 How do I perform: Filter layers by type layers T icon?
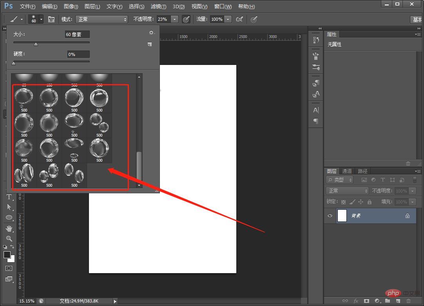[x=382, y=180]
